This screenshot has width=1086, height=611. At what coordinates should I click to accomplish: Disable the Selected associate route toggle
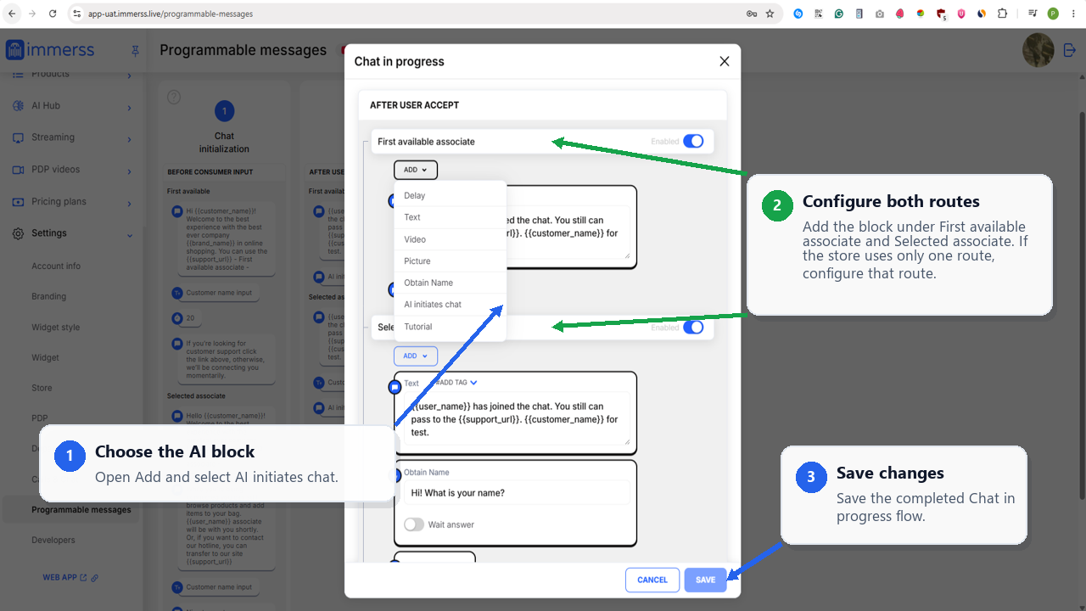pos(693,328)
